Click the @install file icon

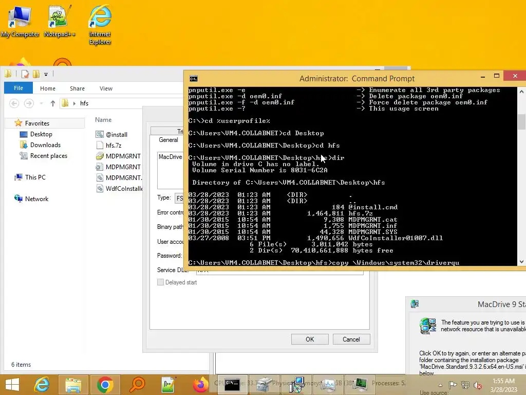(100, 134)
